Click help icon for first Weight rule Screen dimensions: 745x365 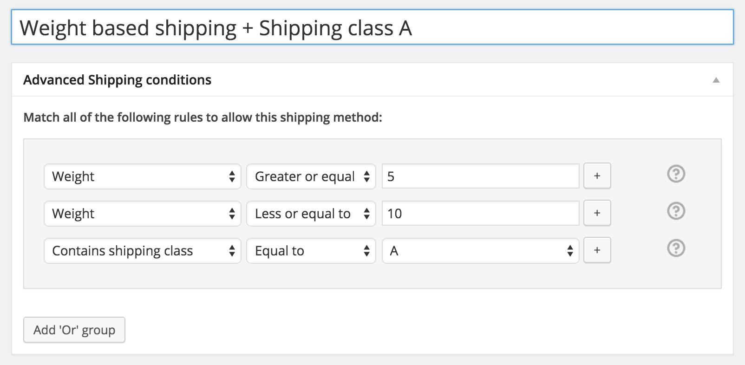point(676,174)
